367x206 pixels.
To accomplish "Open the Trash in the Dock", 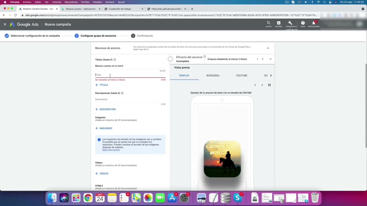I will [x=315, y=198].
